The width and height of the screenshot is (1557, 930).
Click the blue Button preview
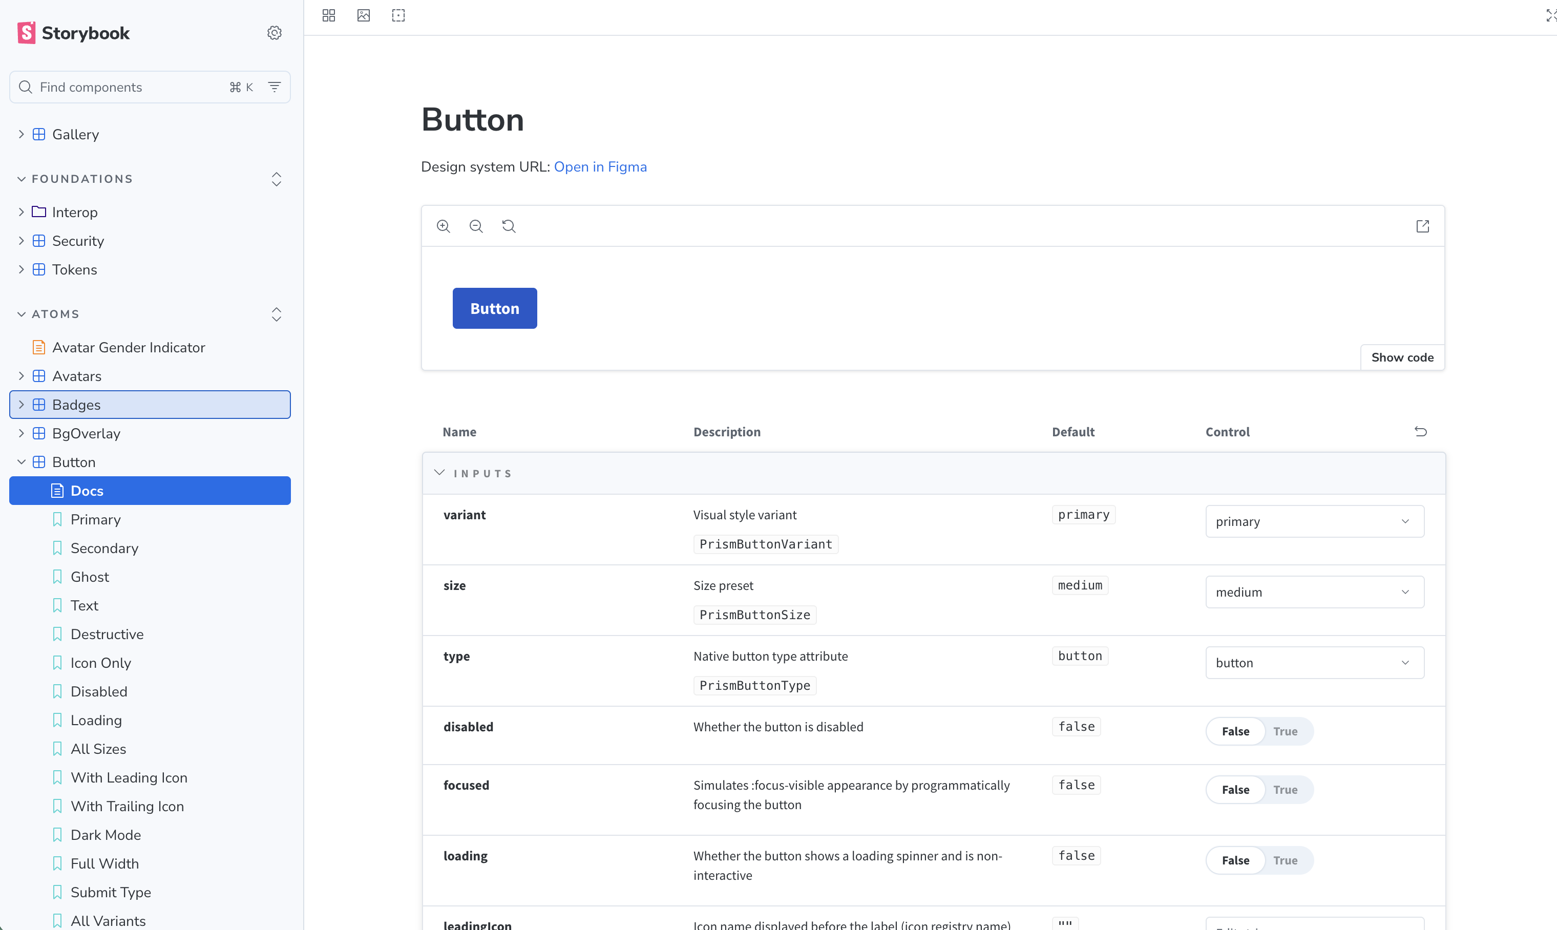click(x=494, y=308)
